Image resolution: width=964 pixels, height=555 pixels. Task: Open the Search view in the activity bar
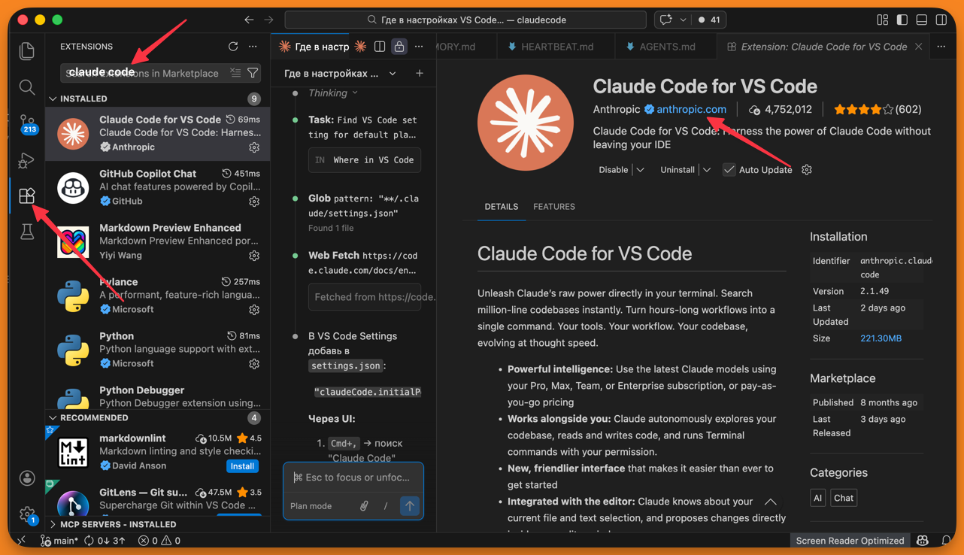(x=26, y=86)
